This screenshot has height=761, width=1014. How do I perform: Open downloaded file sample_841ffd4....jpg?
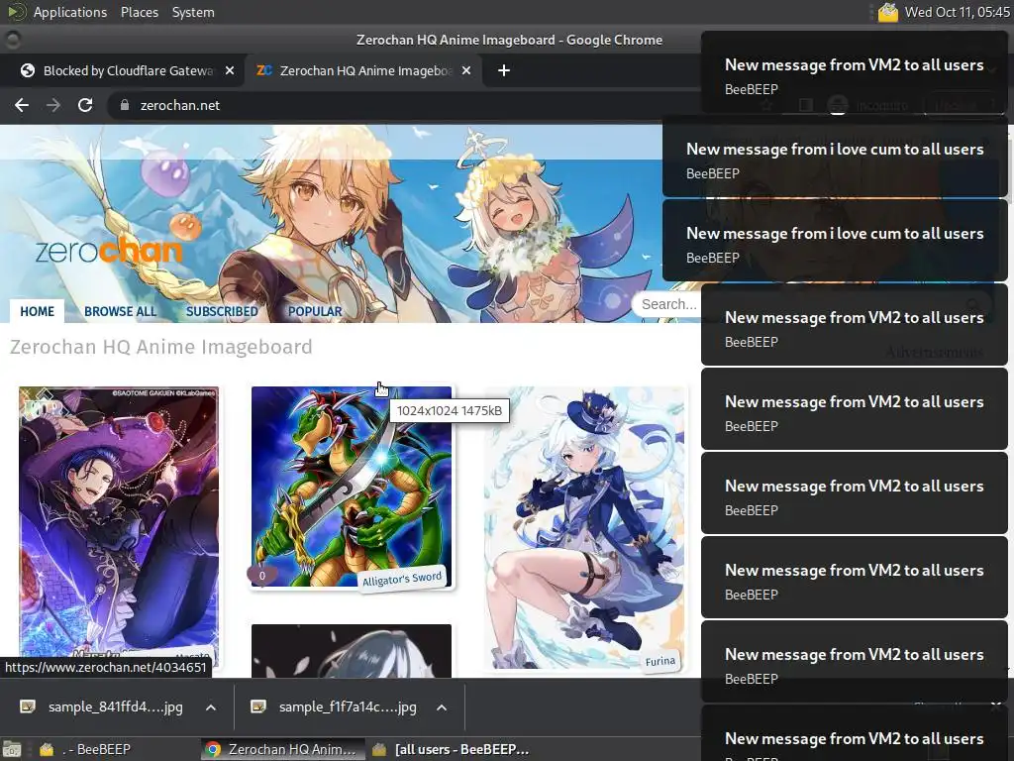tap(115, 707)
